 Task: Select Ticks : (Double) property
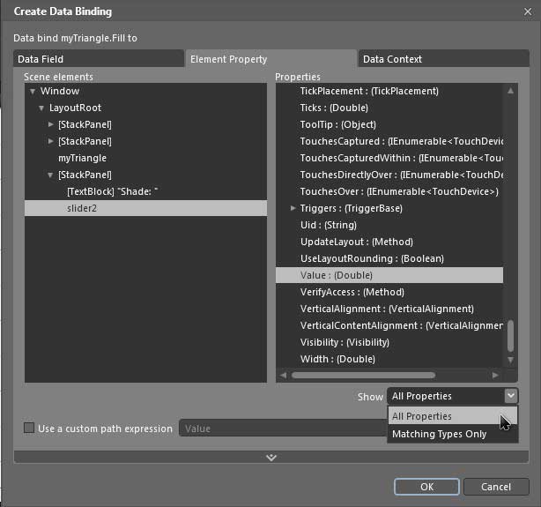click(x=389, y=108)
